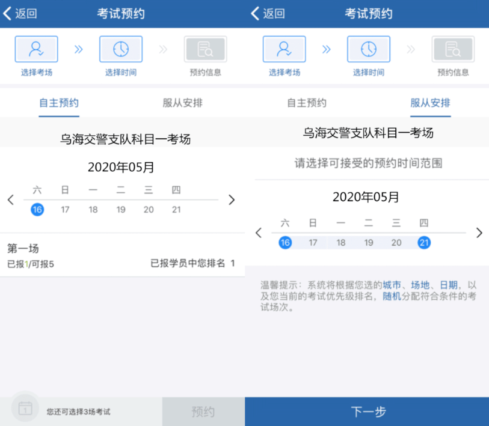Select date 18 in left calendar

93,210
